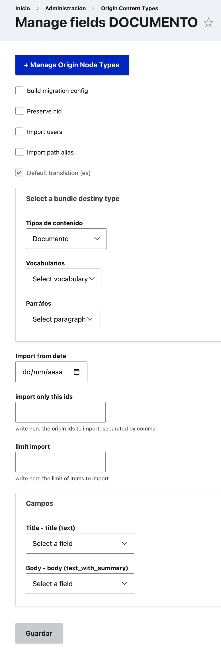Enable Build migration config checkbox
221x654 pixels.
point(19,91)
